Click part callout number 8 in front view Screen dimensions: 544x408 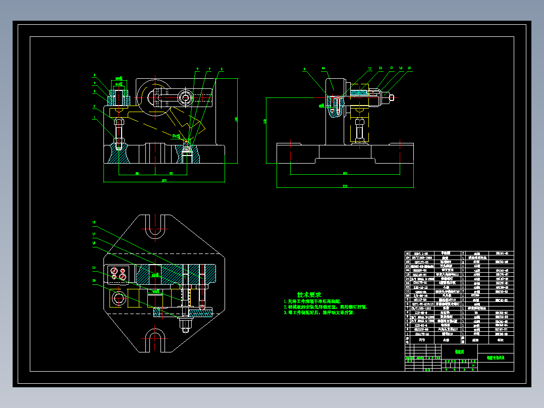point(222,69)
